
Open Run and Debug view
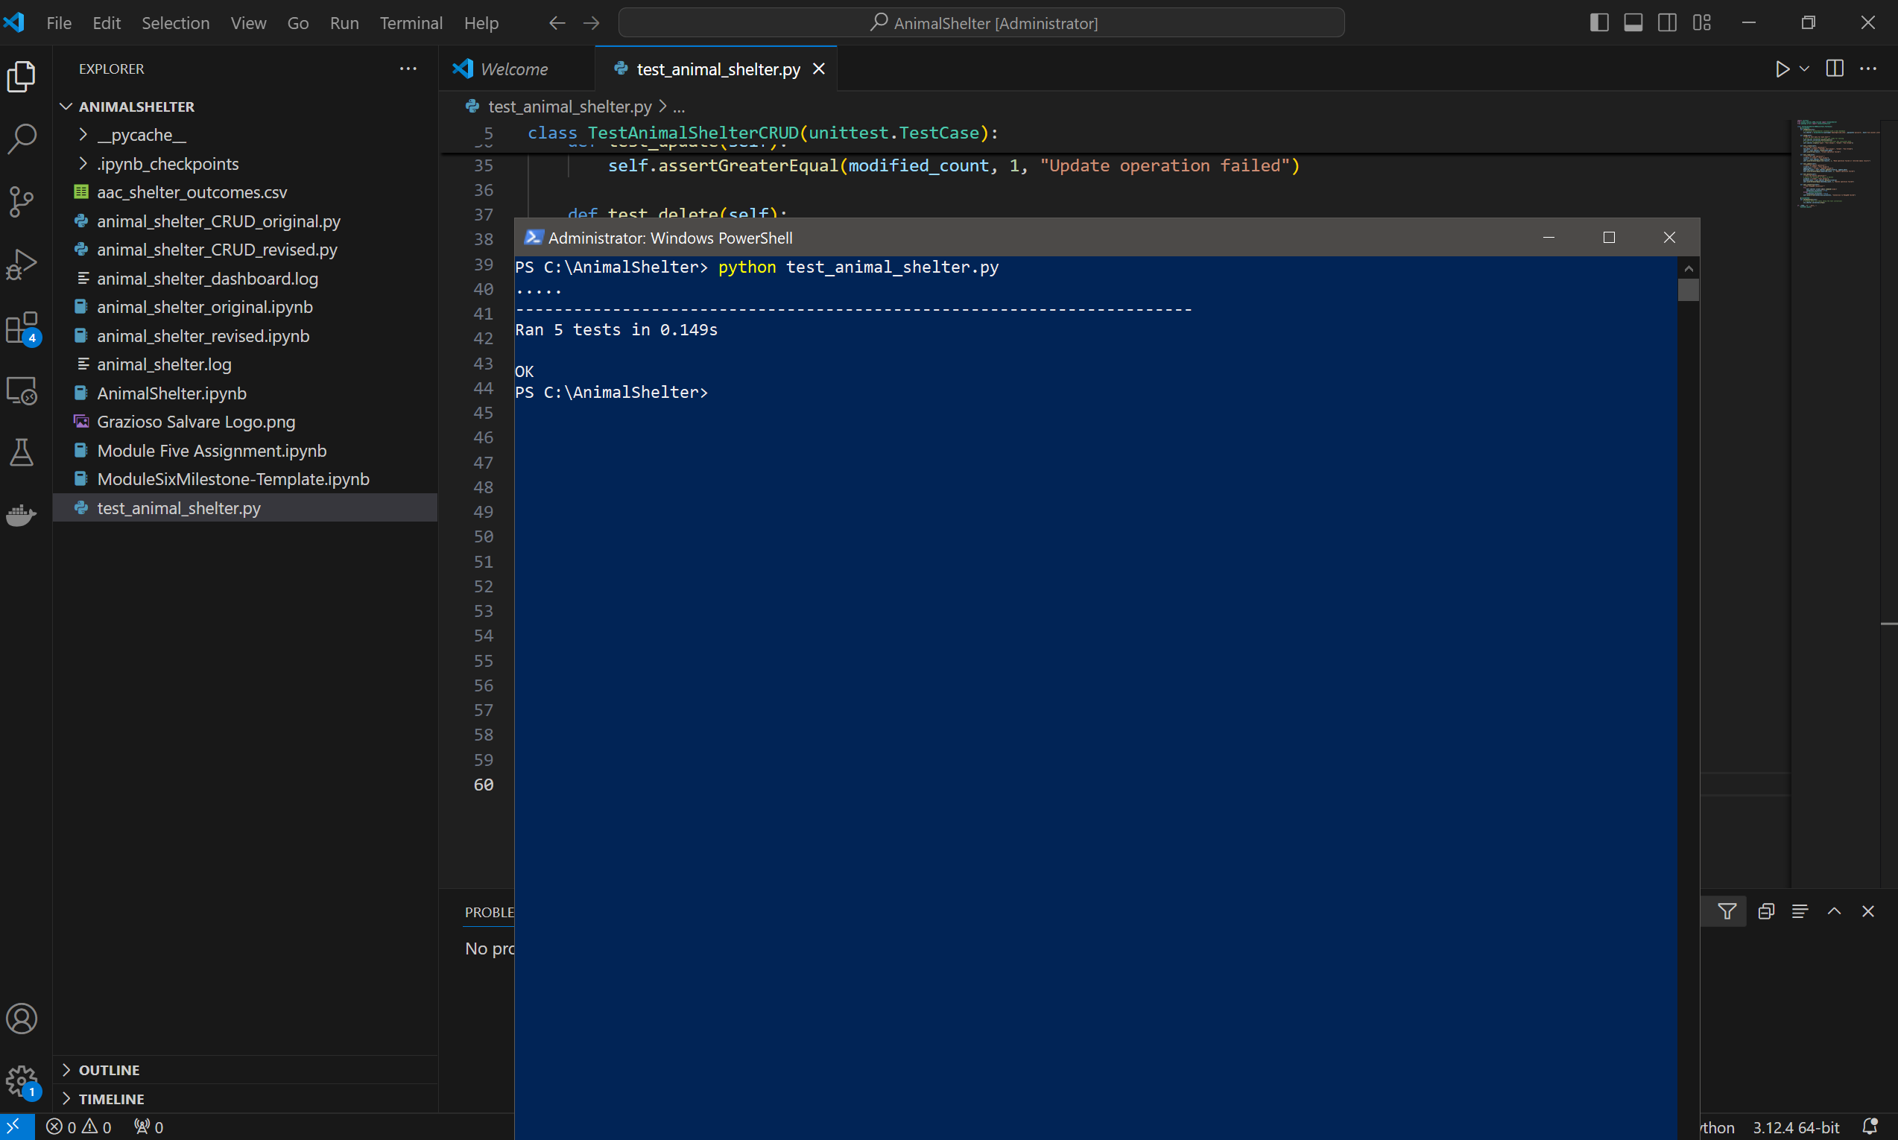(22, 265)
